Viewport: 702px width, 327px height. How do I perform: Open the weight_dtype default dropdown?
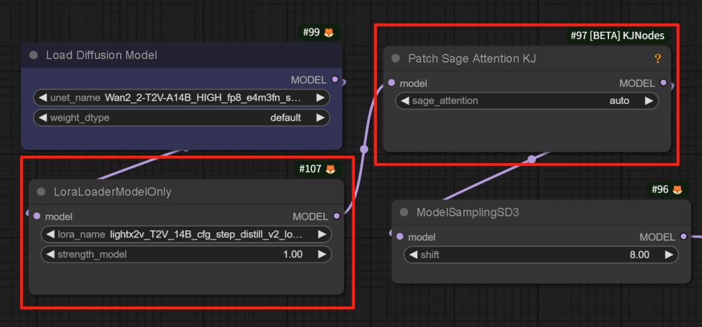(182, 118)
